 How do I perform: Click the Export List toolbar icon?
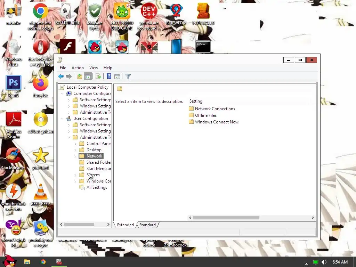pos(98,76)
